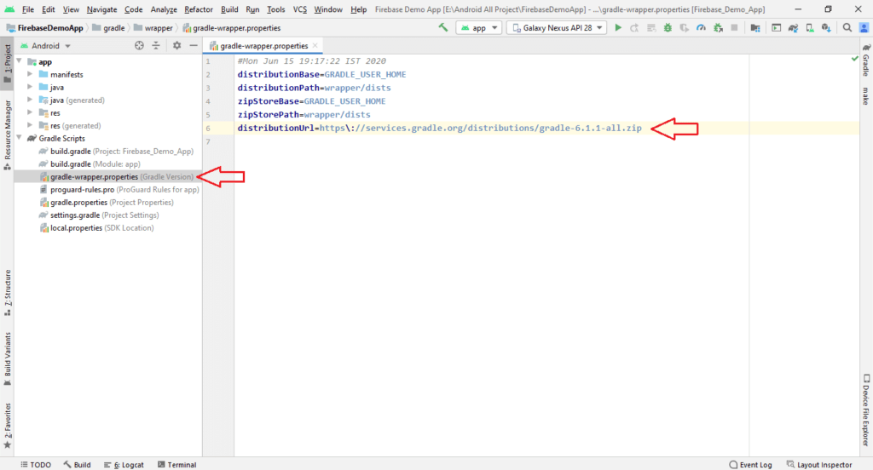Viewport: 873px width, 470px height.
Task: Open Project panel settings gear
Action: point(176,46)
